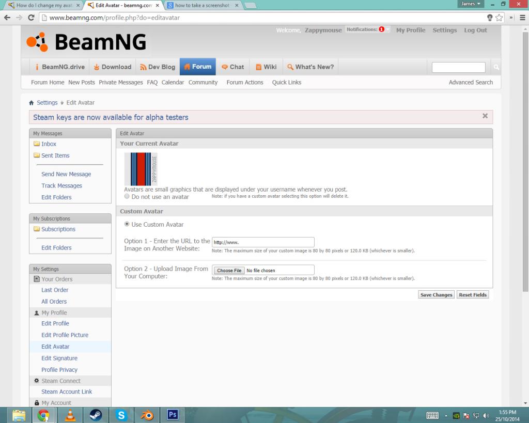The width and height of the screenshot is (529, 423).
Task: Click the search magnifier icon beside search box
Action: [496, 67]
